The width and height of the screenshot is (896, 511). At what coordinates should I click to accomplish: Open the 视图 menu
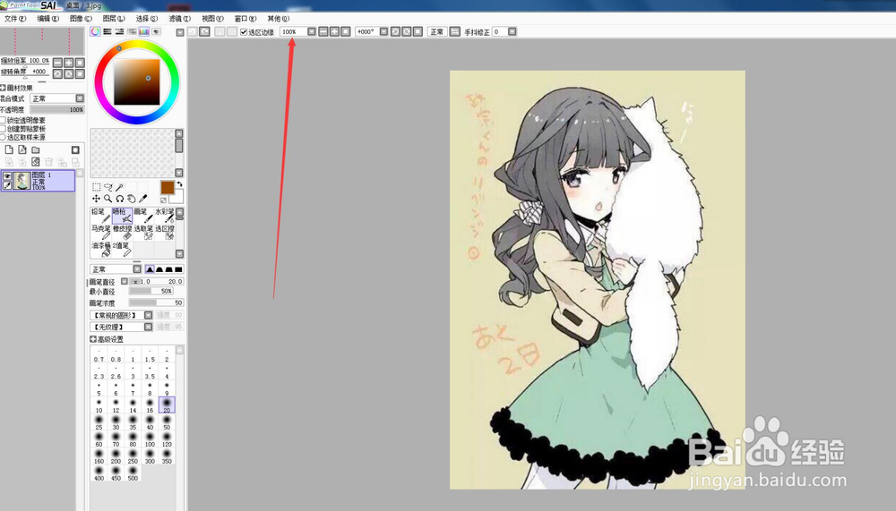point(212,18)
